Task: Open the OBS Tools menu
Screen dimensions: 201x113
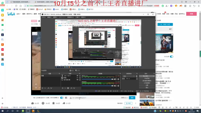Action: (77, 17)
